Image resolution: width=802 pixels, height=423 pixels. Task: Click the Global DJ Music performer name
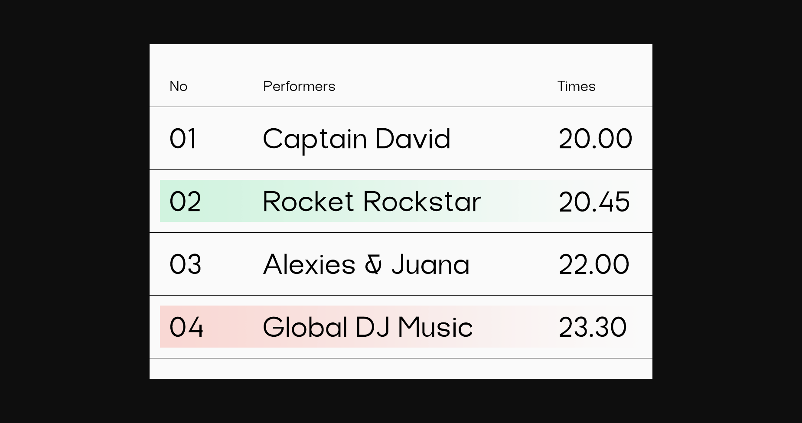[x=368, y=327]
